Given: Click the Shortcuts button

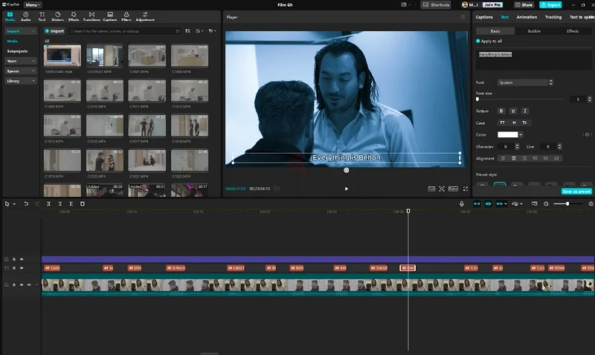Looking at the screenshot, I should click(436, 5).
